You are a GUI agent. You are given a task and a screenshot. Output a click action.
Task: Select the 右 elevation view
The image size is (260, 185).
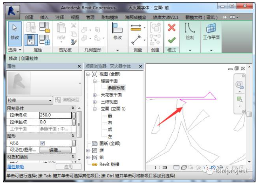[x=110, y=122]
